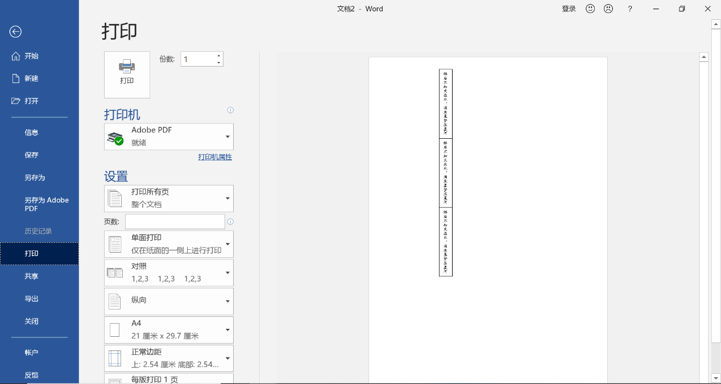The height and width of the screenshot is (384, 721).
Task: Click 登录 to sign in
Action: [569, 9]
